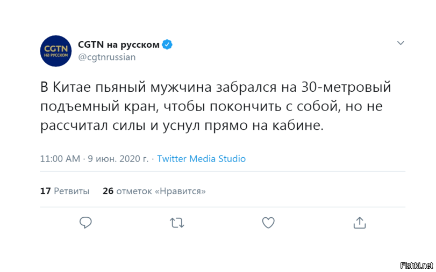Click the reply speech bubble icon
The image size is (436, 272).
tap(85, 223)
